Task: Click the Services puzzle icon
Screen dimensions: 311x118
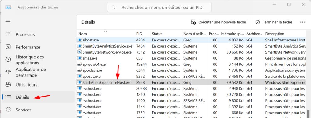Action: [x=8, y=110]
